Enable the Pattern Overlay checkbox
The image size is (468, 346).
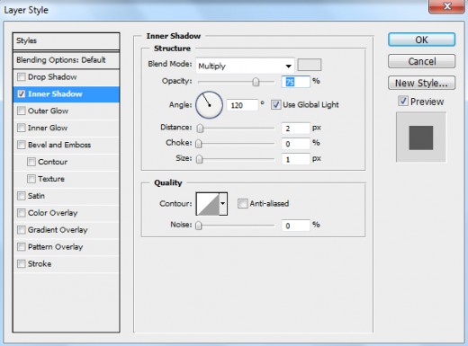coord(22,247)
